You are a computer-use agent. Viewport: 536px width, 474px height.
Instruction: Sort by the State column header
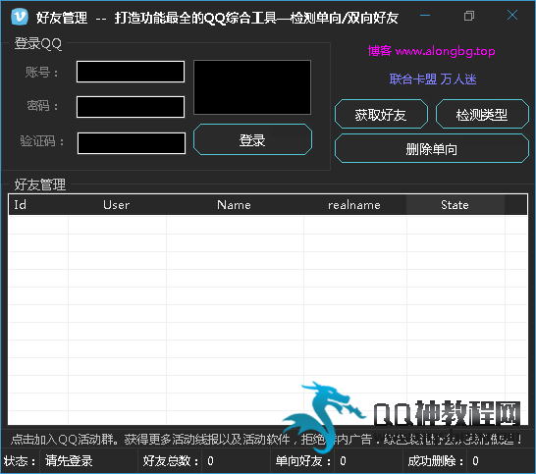pyautogui.click(x=456, y=205)
